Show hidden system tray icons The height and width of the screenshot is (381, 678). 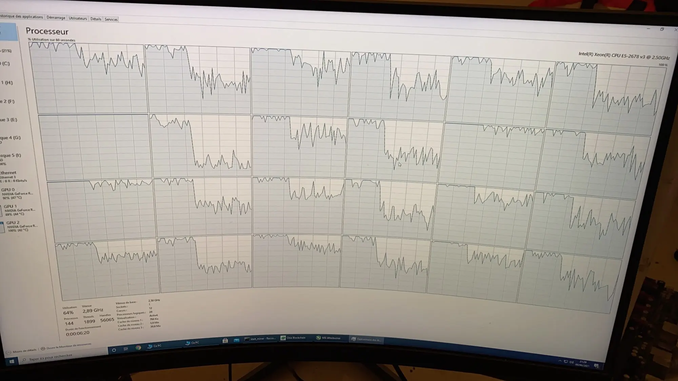[x=560, y=361]
